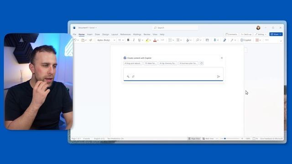292x164 pixels.
Task: Click the Copilot button in ribbon
Action: tap(245, 40)
